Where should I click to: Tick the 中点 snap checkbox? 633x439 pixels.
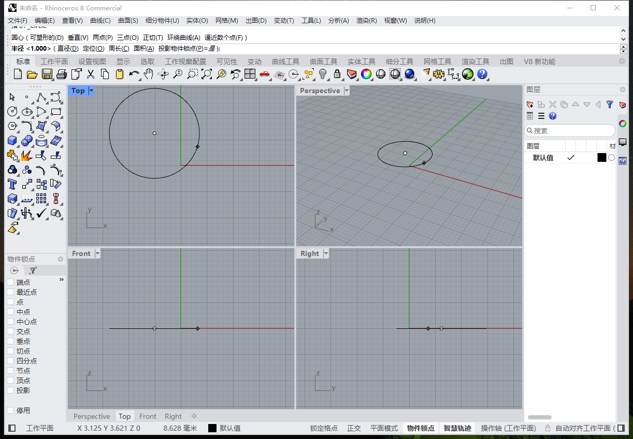pyautogui.click(x=10, y=312)
